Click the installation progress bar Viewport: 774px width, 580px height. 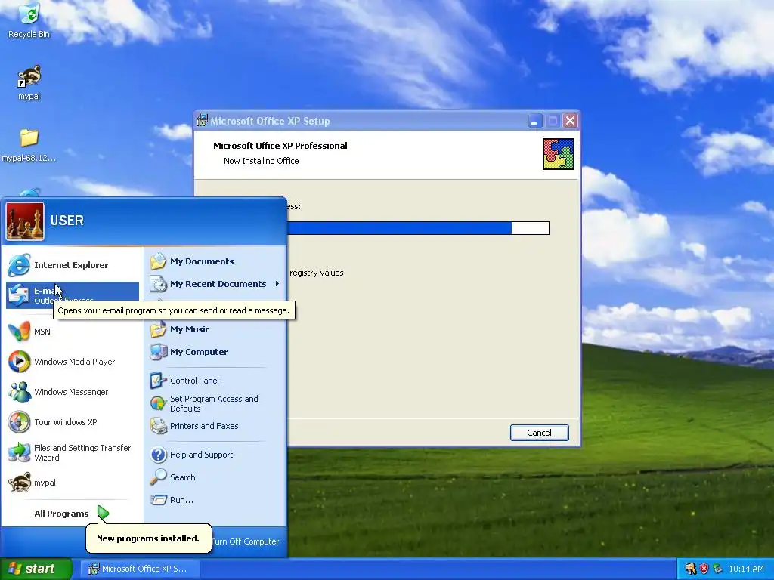pyautogui.click(x=417, y=228)
